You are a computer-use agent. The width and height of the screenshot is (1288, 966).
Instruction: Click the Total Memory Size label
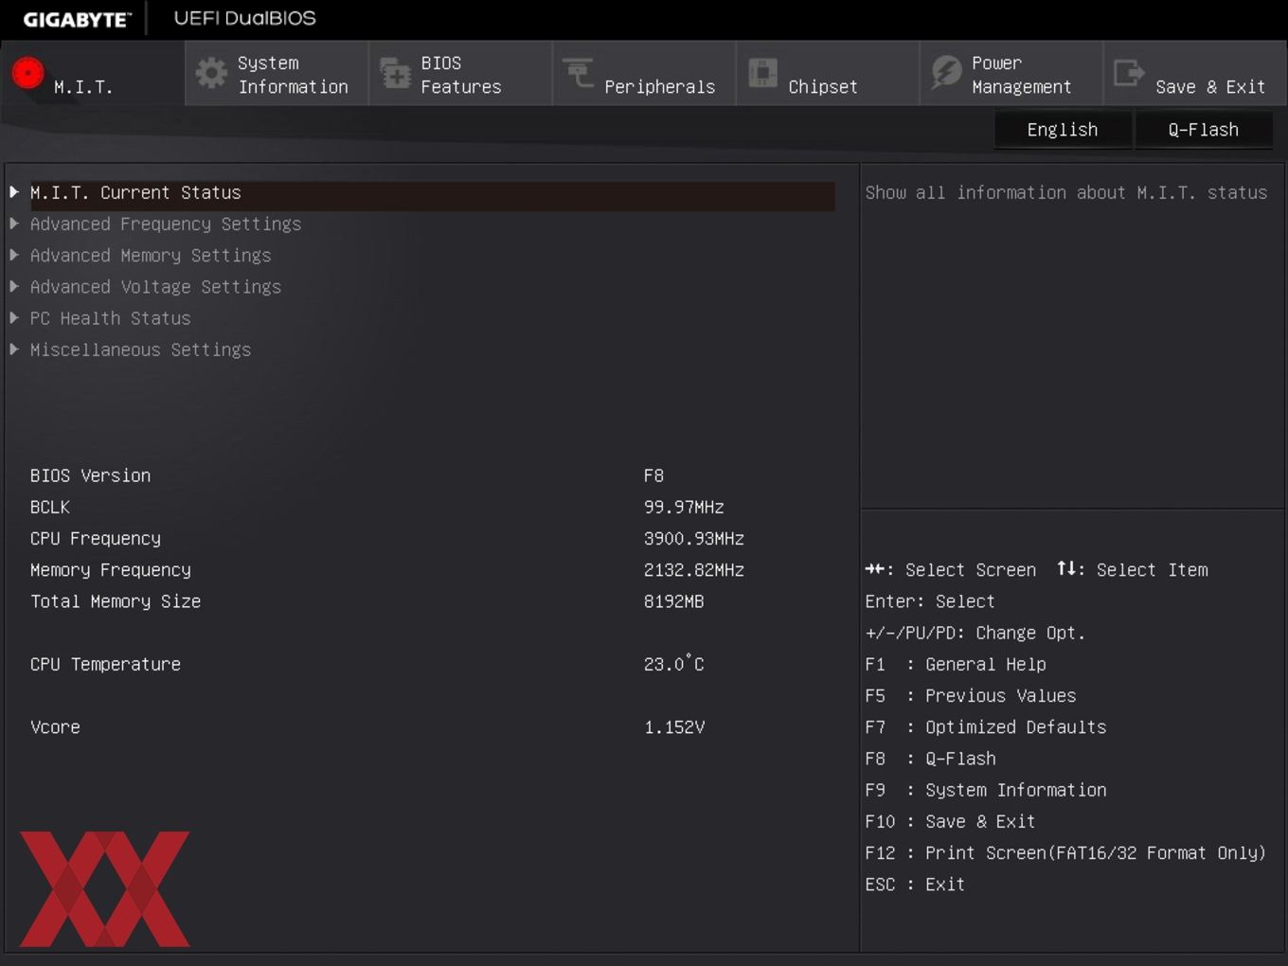(116, 601)
